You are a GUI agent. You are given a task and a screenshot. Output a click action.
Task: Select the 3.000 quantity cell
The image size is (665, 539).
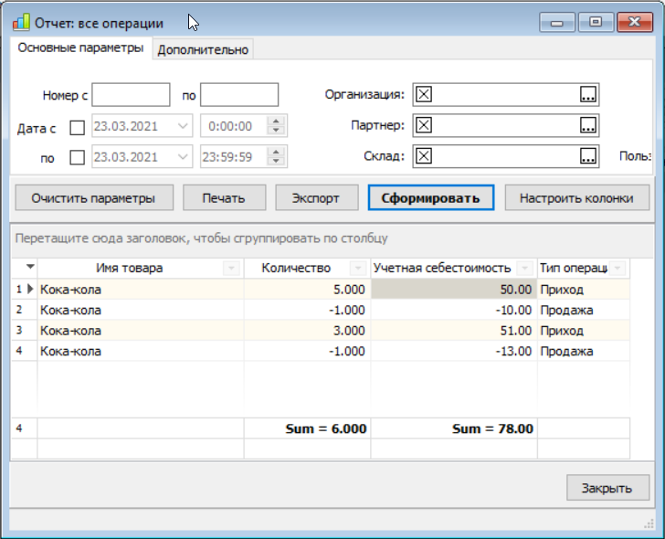pyautogui.click(x=308, y=331)
